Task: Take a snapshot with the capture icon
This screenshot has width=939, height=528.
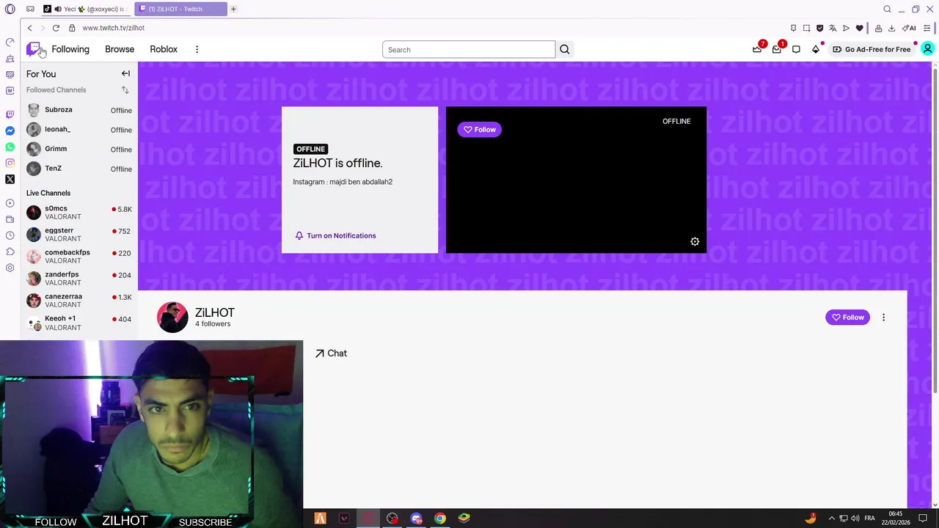Action: 806,28
